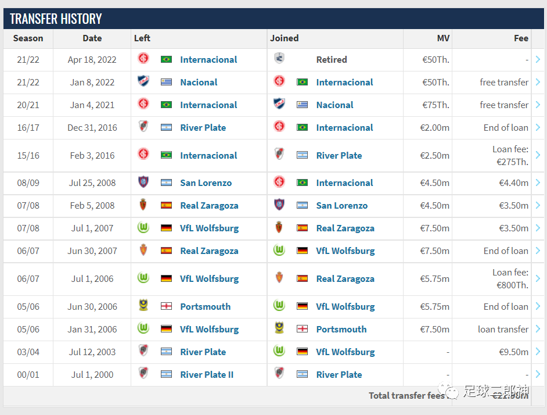Click Real Zaragoza crest in Feb 5, 2008 row
The image size is (547, 415).
point(143,205)
